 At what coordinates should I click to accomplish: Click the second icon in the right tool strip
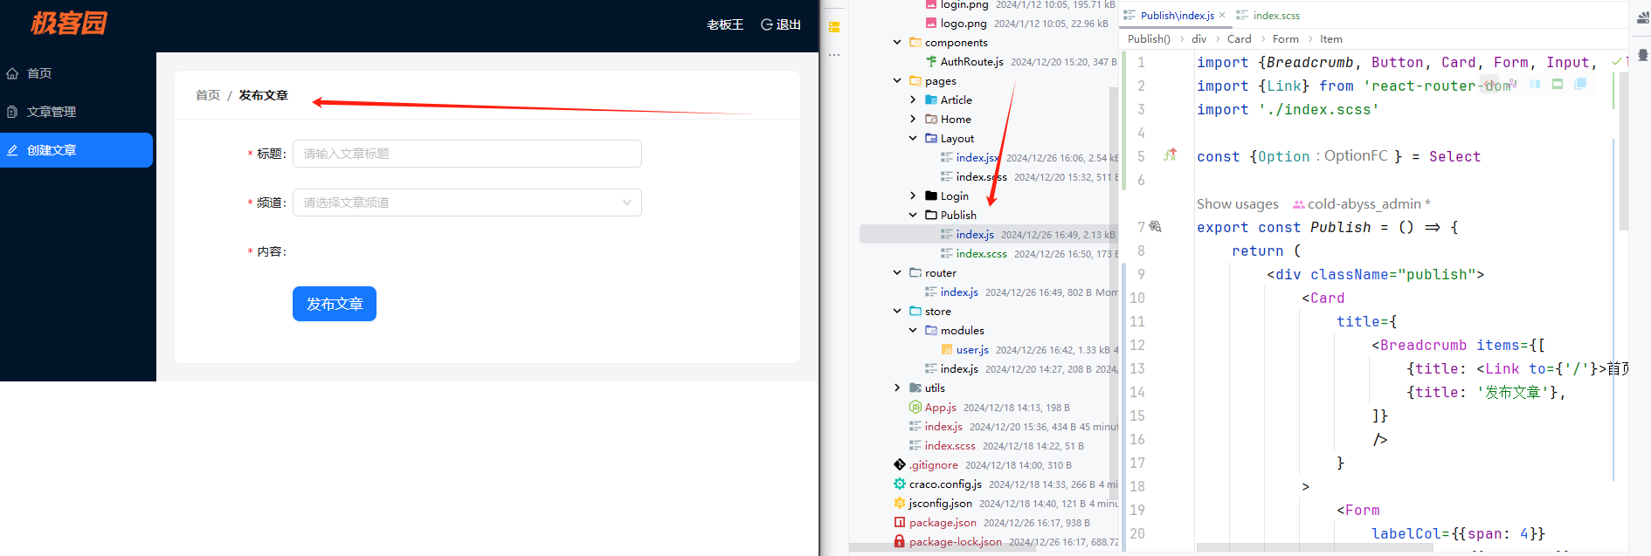tap(1643, 55)
